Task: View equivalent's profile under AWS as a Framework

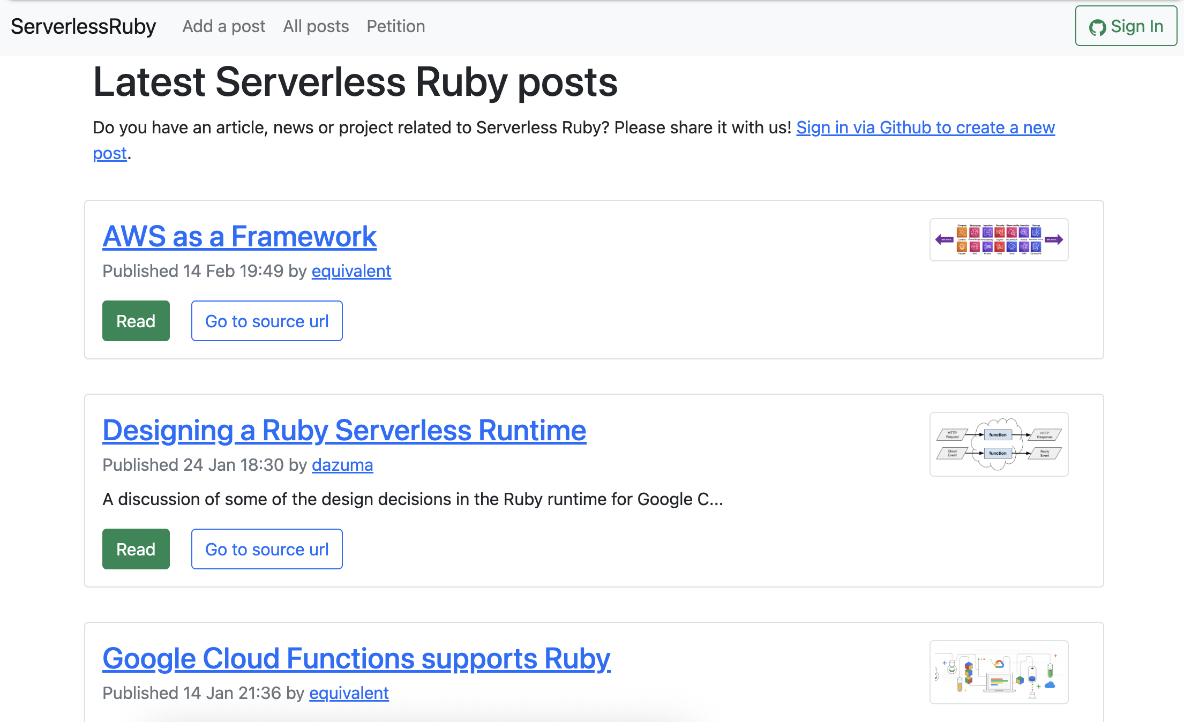Action: (x=351, y=271)
